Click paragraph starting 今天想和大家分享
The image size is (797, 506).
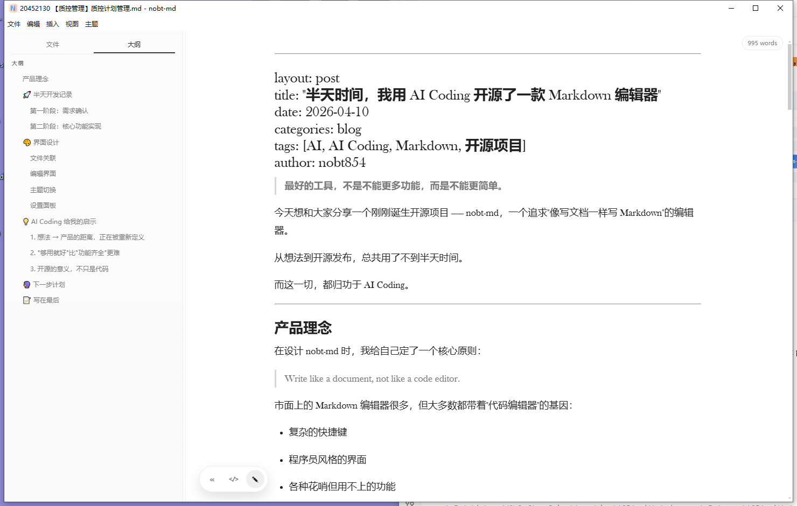[484, 221]
